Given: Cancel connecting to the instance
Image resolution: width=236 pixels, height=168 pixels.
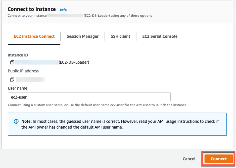Looking at the screenshot, I should 189,159.
